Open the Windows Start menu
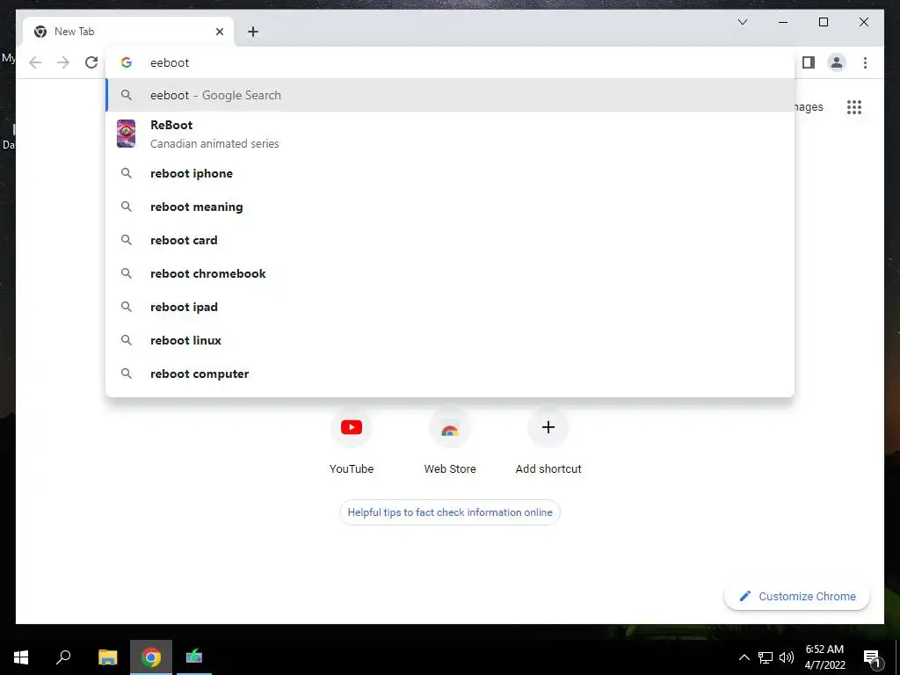This screenshot has height=675, width=900. (x=21, y=657)
